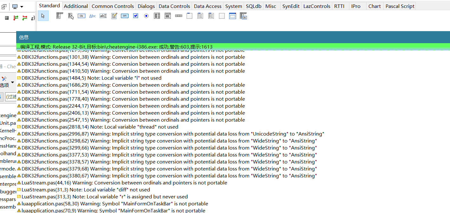Open the SynEdit palette tab
450x213 pixels.
tap(291, 6)
